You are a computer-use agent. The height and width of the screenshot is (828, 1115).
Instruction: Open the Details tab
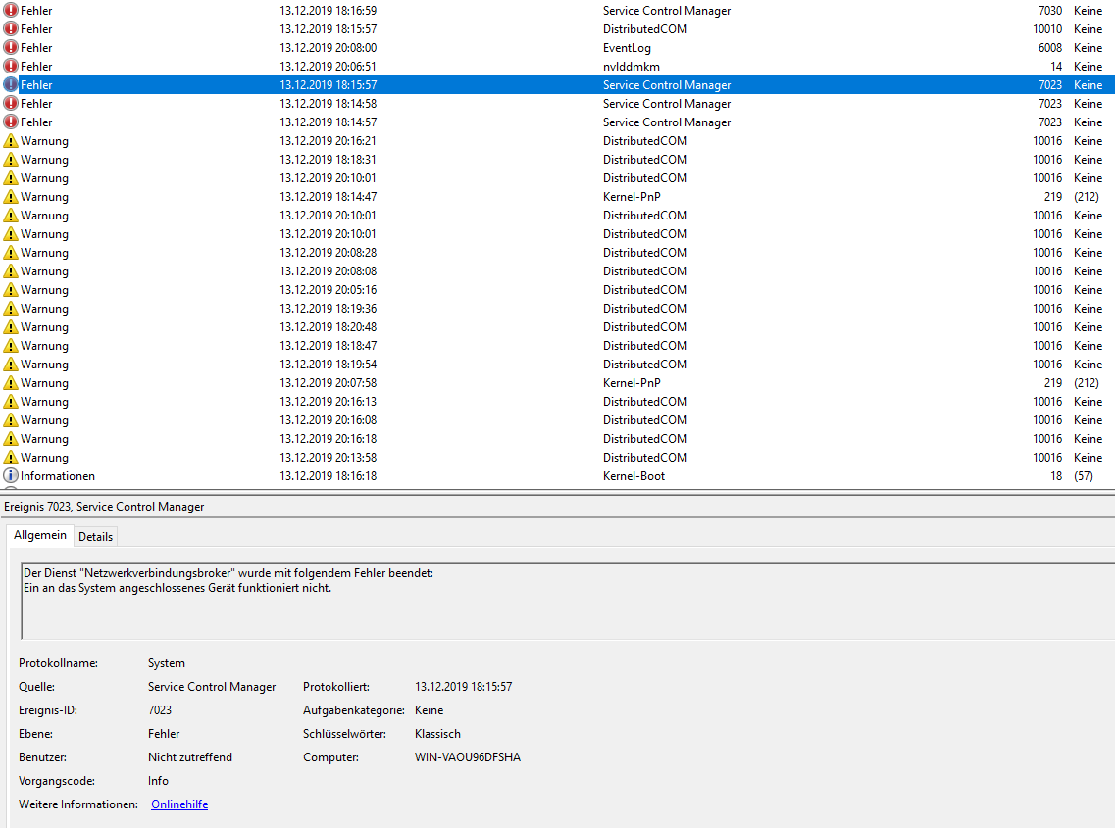(x=95, y=537)
